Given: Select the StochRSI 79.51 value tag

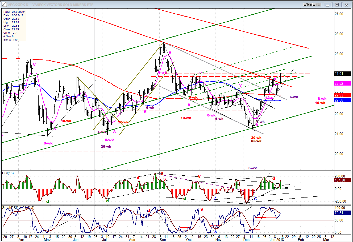Looking at the screenshot, I should 342,213.
